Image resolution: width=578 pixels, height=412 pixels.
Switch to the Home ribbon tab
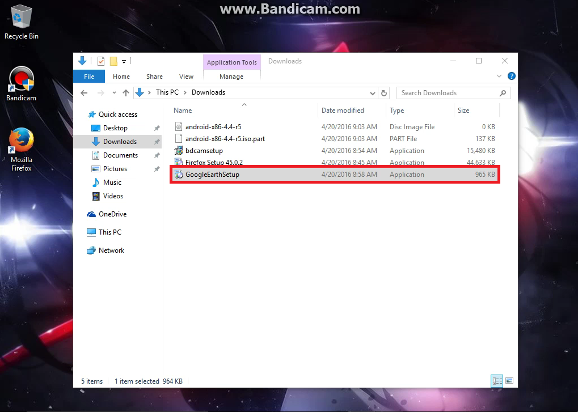[x=121, y=77]
